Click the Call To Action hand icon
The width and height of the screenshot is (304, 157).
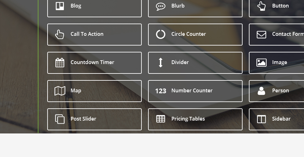tap(60, 35)
